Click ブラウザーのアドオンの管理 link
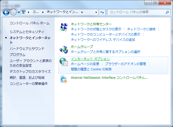This screenshot has width=173, height=127. [x=125, y=64]
